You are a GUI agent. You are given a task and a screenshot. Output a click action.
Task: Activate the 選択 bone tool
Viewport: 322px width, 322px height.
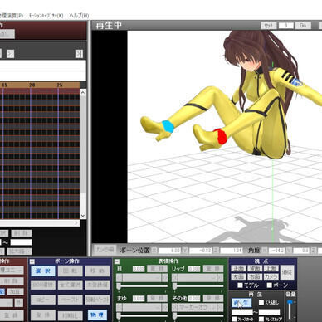pos(43,271)
